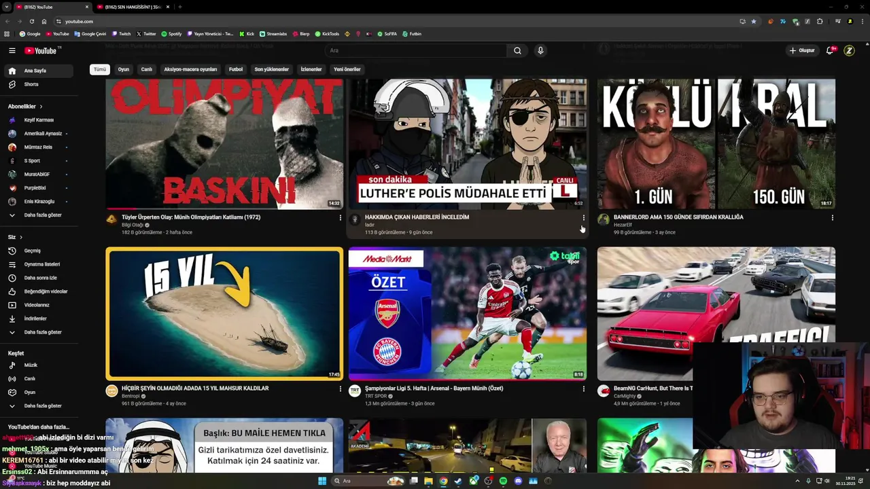Click the Oluştur create button
870x489 pixels.
pos(802,50)
